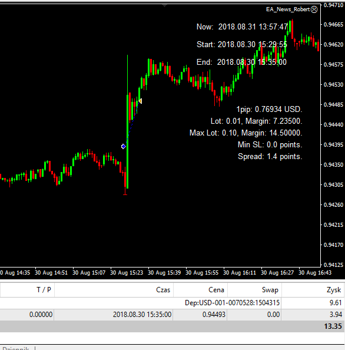
Task: Sort by the T / P column header
Action: 44,290
